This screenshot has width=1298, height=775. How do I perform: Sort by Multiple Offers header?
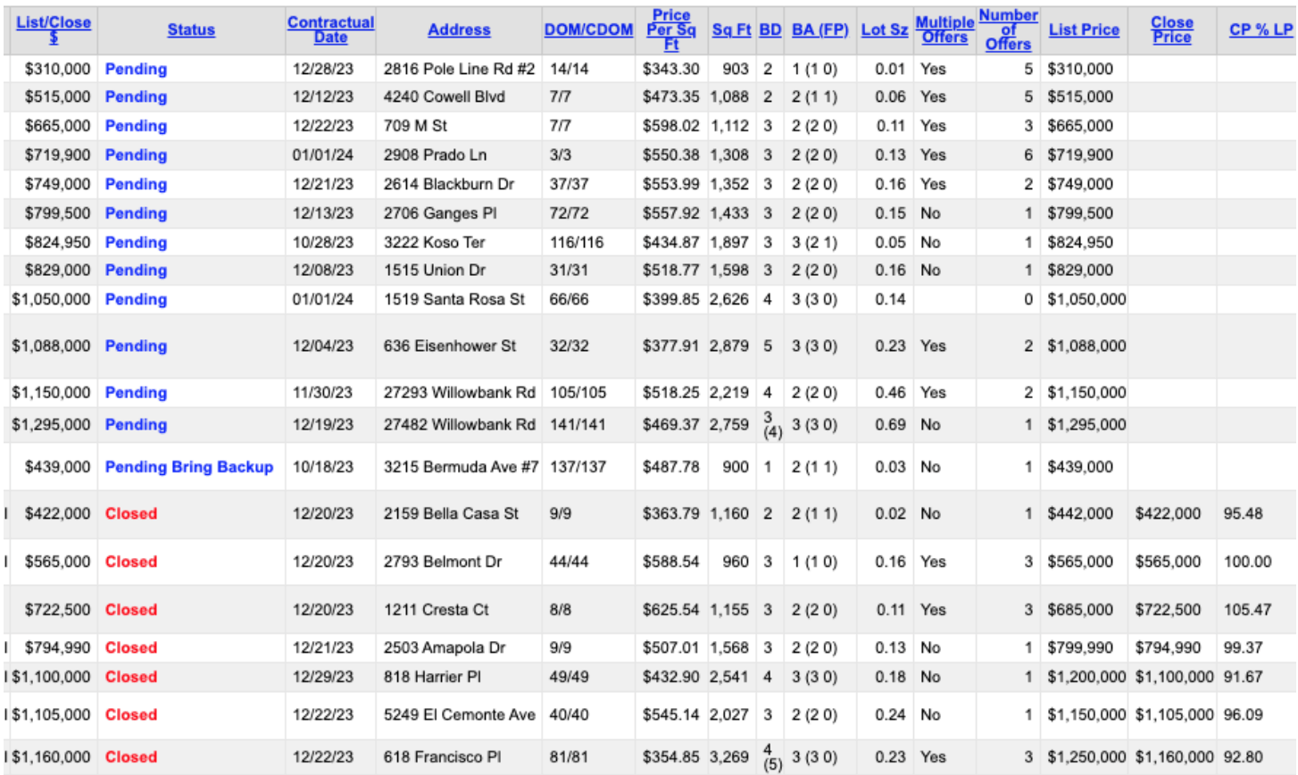[x=944, y=29]
